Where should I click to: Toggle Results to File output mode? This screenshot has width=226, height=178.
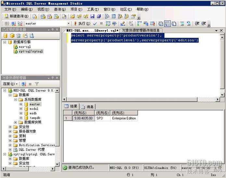point(174,24)
